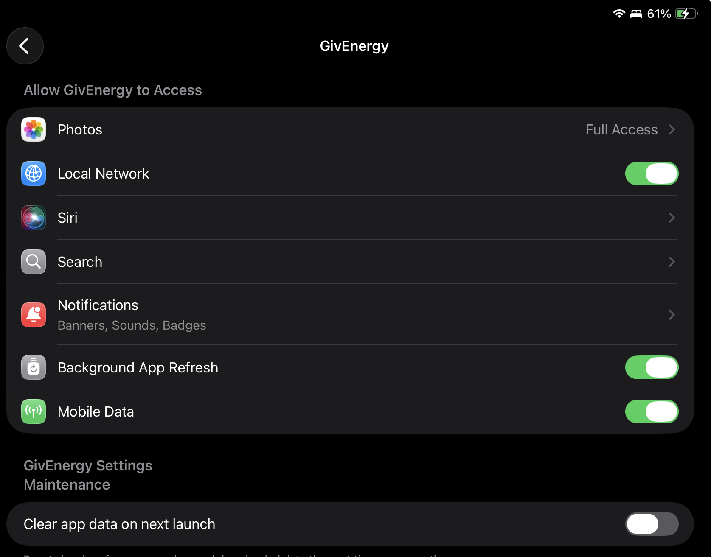Open Photos access chevron
This screenshot has height=557, width=711.
click(x=672, y=129)
